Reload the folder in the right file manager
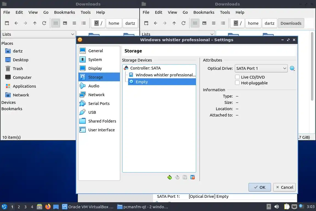Viewport: 316px width, 211px height. pyautogui.click(x=184, y=23)
